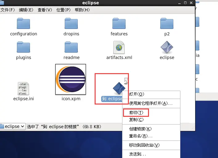Open the 文件(F) menu
Image resolution: width=218 pixels, height=158 pixels.
pyautogui.click(x=7, y=10)
